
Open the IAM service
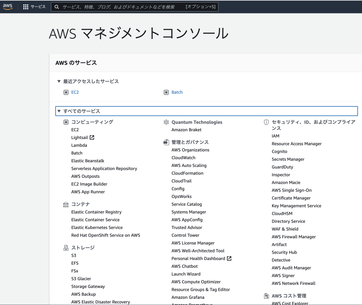(275, 136)
